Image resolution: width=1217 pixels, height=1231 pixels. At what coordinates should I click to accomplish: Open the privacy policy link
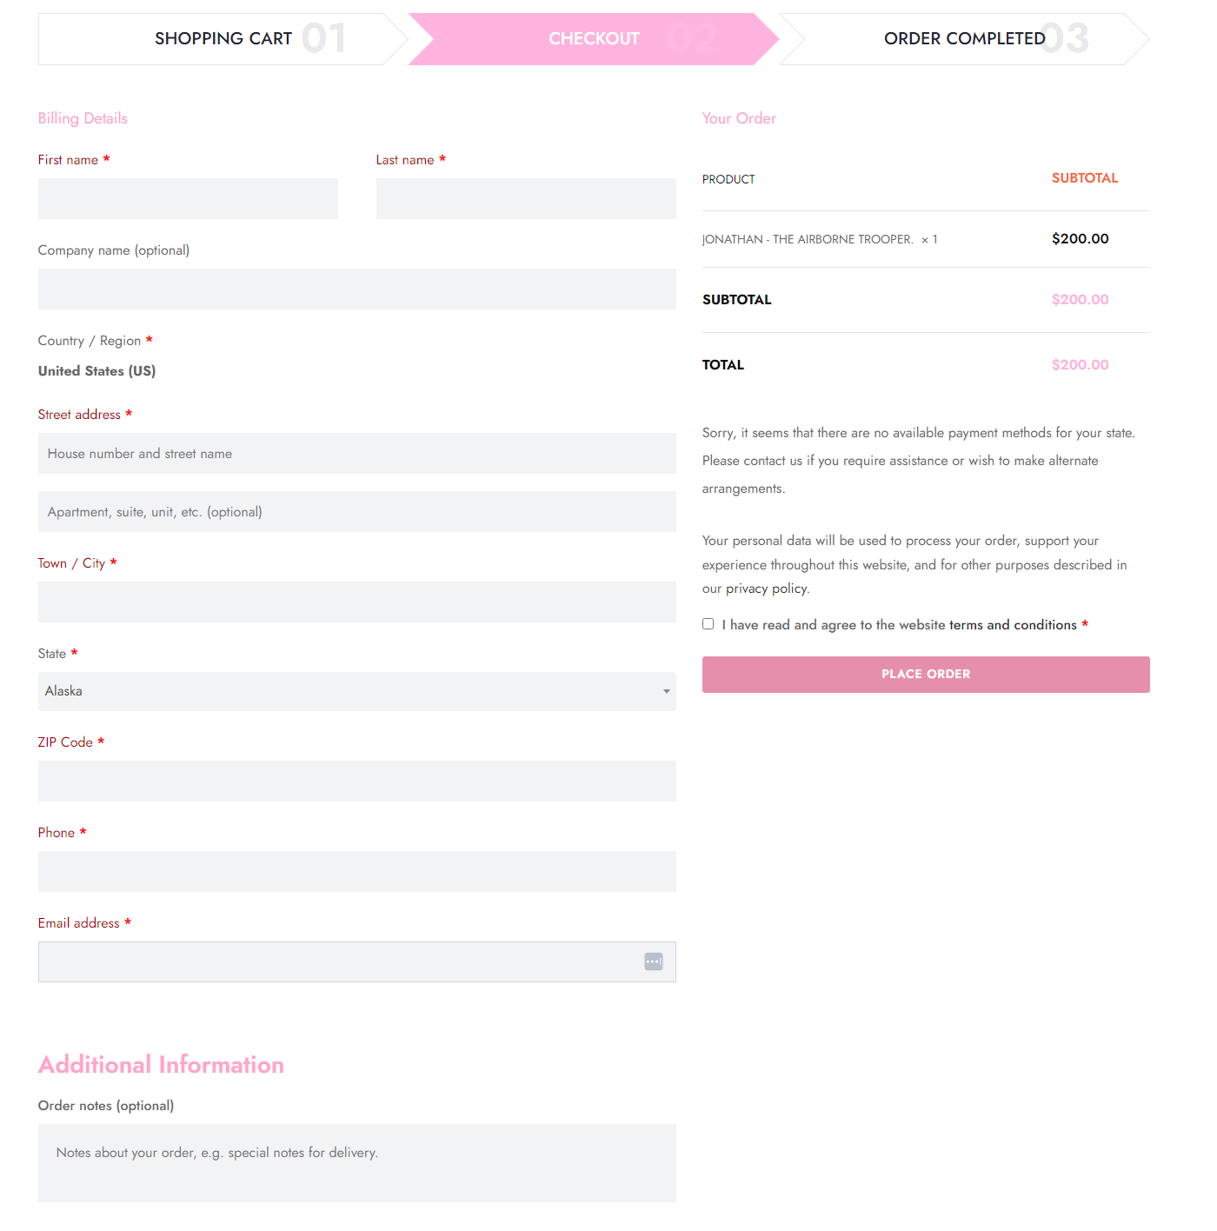tap(767, 589)
